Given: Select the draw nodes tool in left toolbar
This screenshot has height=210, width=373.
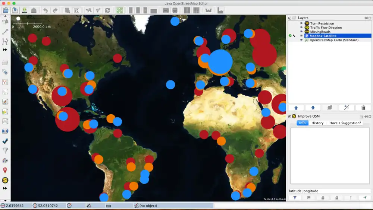Looking at the screenshot, I should click(x=5, y=32).
